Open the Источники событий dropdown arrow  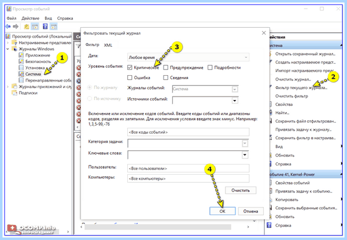click(x=235, y=101)
